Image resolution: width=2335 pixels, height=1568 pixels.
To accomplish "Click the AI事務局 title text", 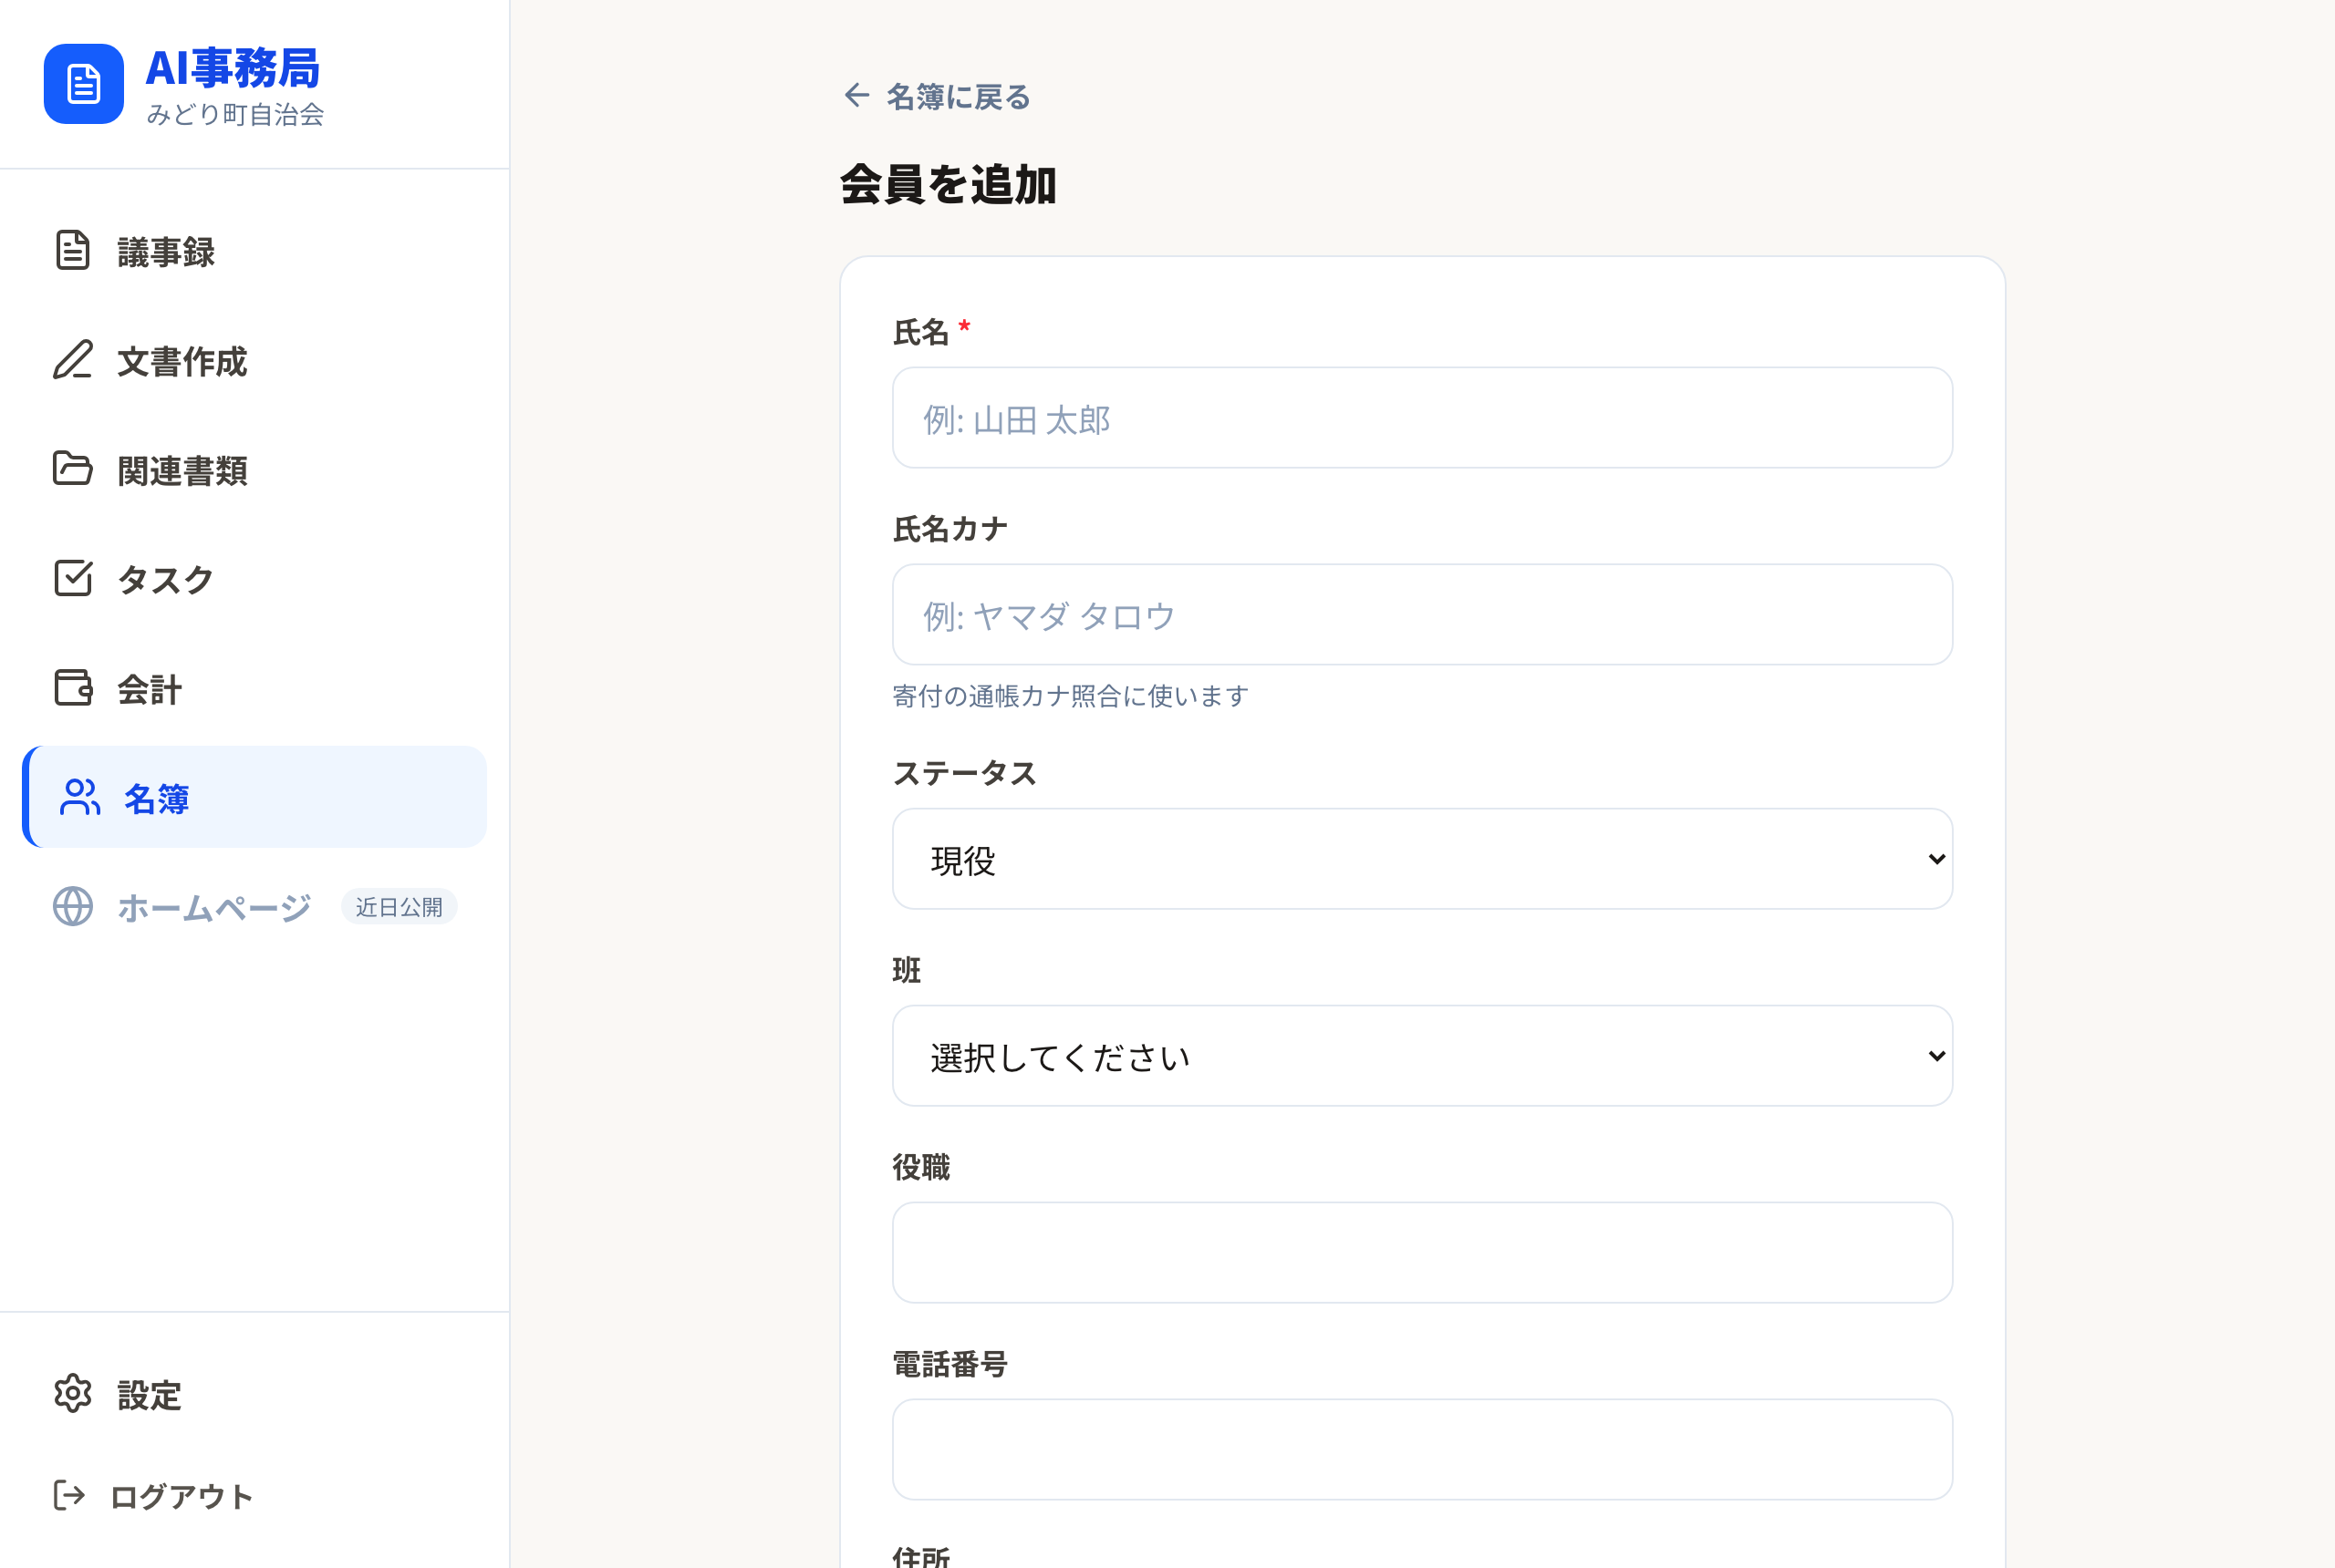I will coord(232,68).
